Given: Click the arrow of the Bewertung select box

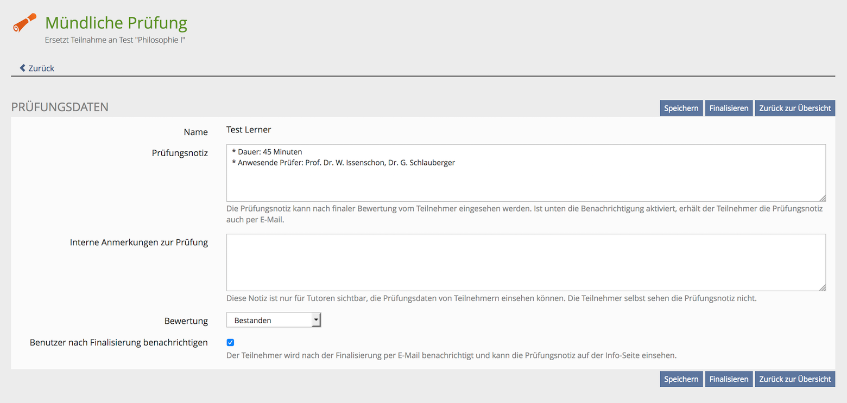Looking at the screenshot, I should pyautogui.click(x=316, y=320).
